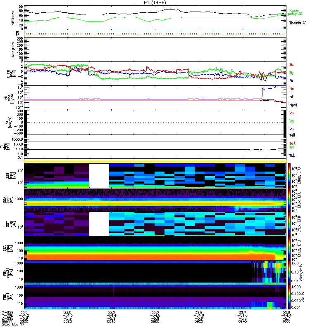Click the 'AE Index' axis label
This screenshot has height=330, width=310.
(x=13, y=18)
